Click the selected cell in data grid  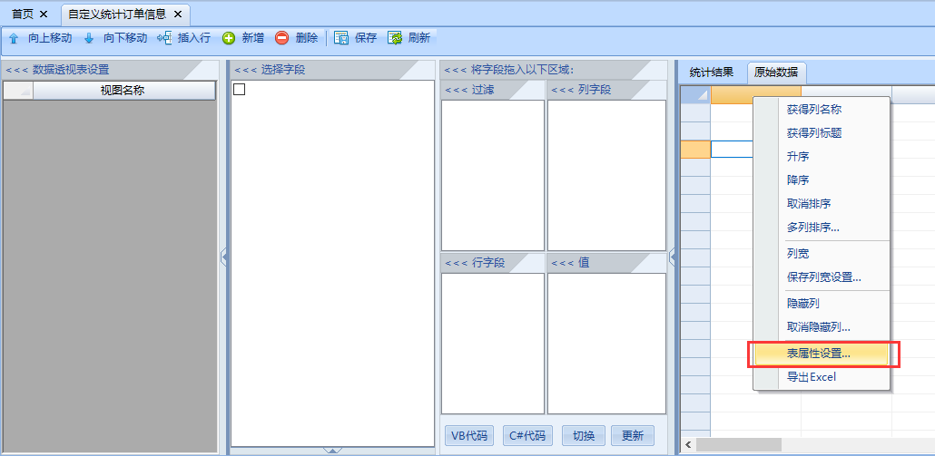tap(732, 149)
